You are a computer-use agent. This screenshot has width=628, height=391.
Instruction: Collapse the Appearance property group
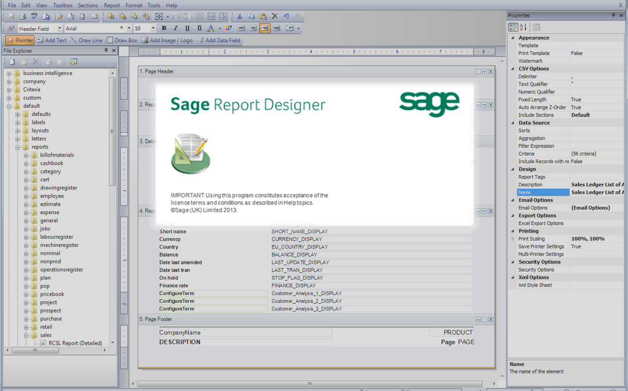pyautogui.click(x=512, y=38)
